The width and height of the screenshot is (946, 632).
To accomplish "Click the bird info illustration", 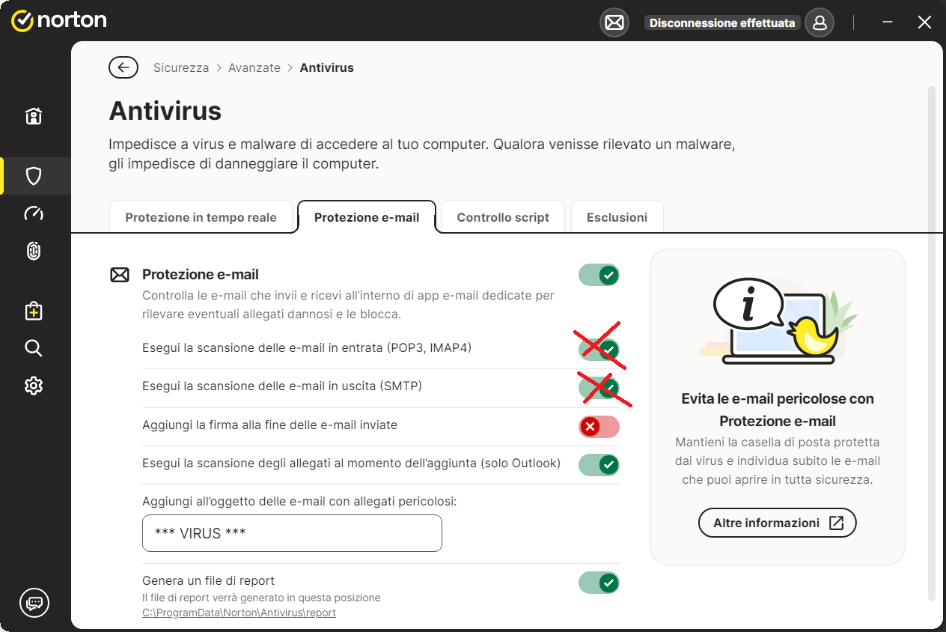I will 778,321.
